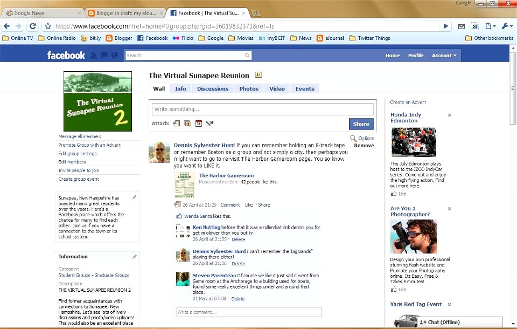Open post Options magnifier

pyautogui.click(x=353, y=138)
